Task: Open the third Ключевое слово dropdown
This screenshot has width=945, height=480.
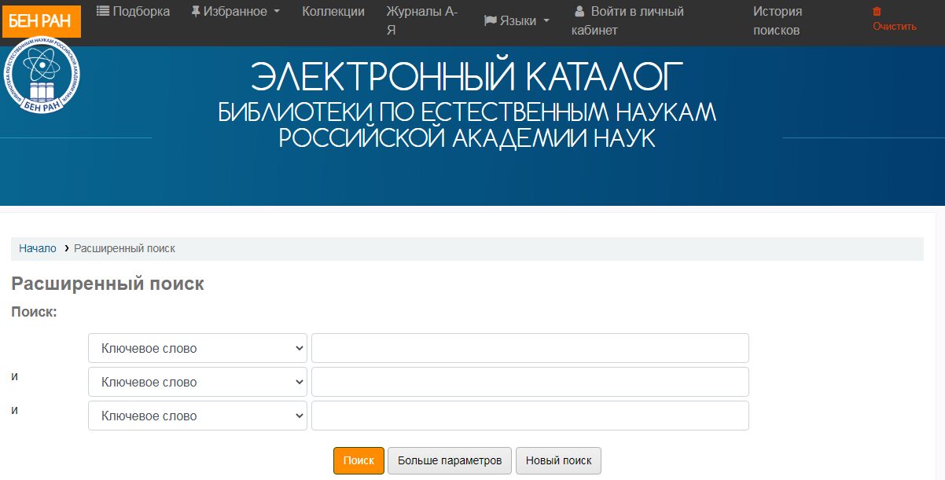Action: [x=197, y=416]
